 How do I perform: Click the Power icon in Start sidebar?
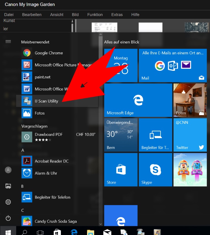[x=8, y=218]
